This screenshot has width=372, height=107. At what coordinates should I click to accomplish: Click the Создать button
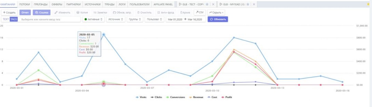coord(9,12)
